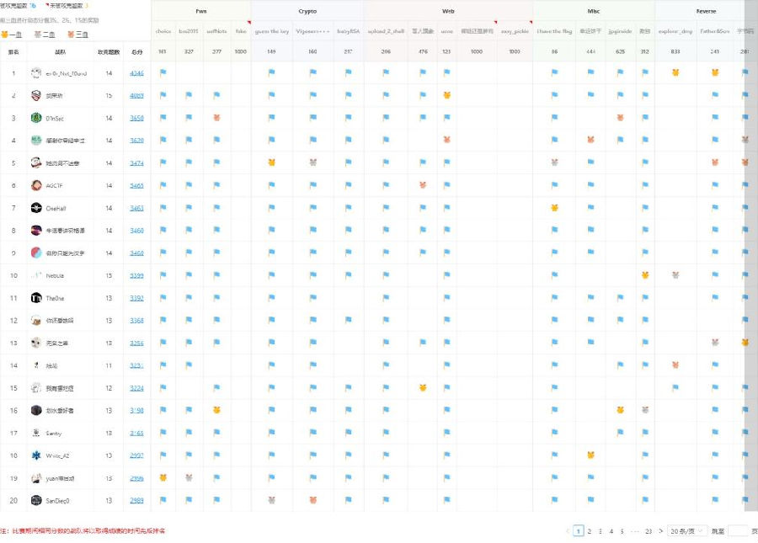
Task: Click the SanDieg0 team avatar
Action: [36, 500]
